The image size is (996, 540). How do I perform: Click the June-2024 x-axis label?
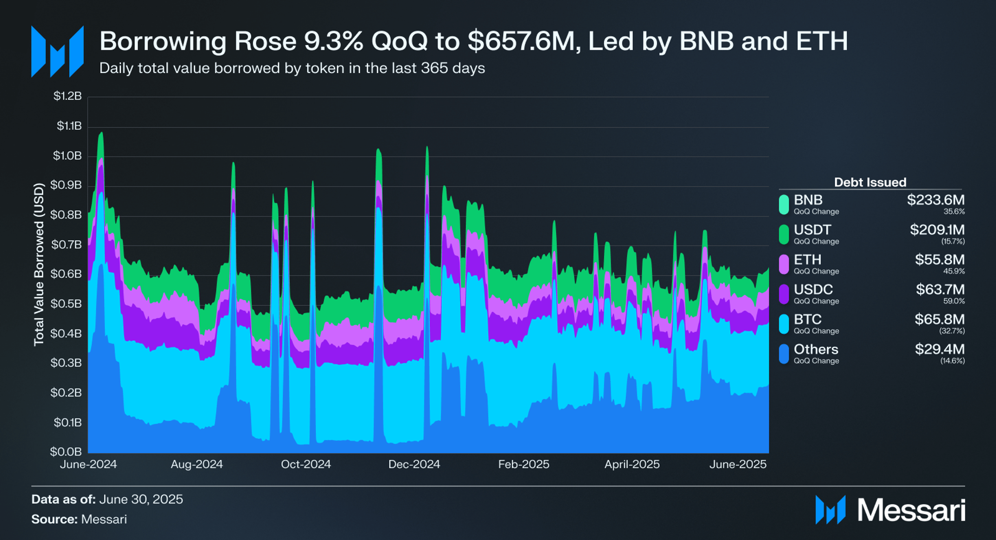point(88,464)
